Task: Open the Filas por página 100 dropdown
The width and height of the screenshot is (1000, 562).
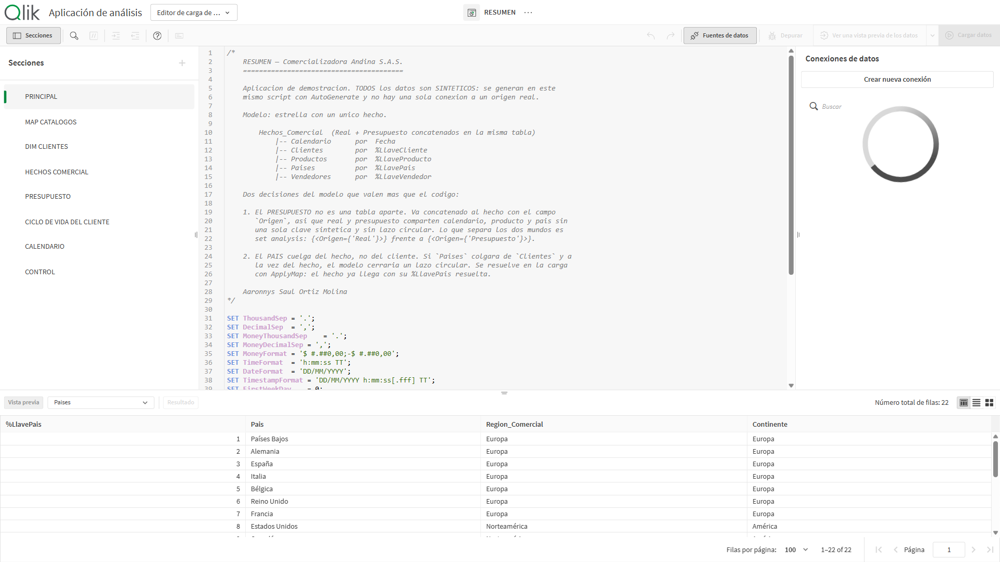Action: 796,550
